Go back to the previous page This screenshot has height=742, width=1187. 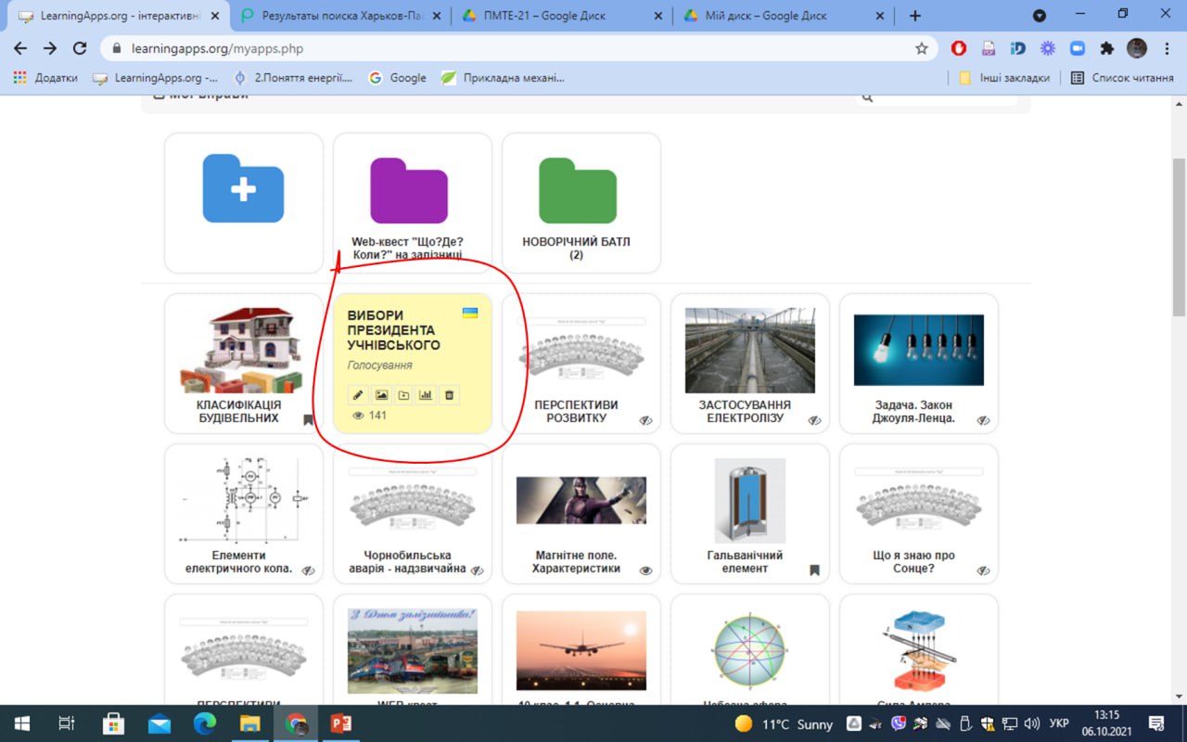[20, 48]
